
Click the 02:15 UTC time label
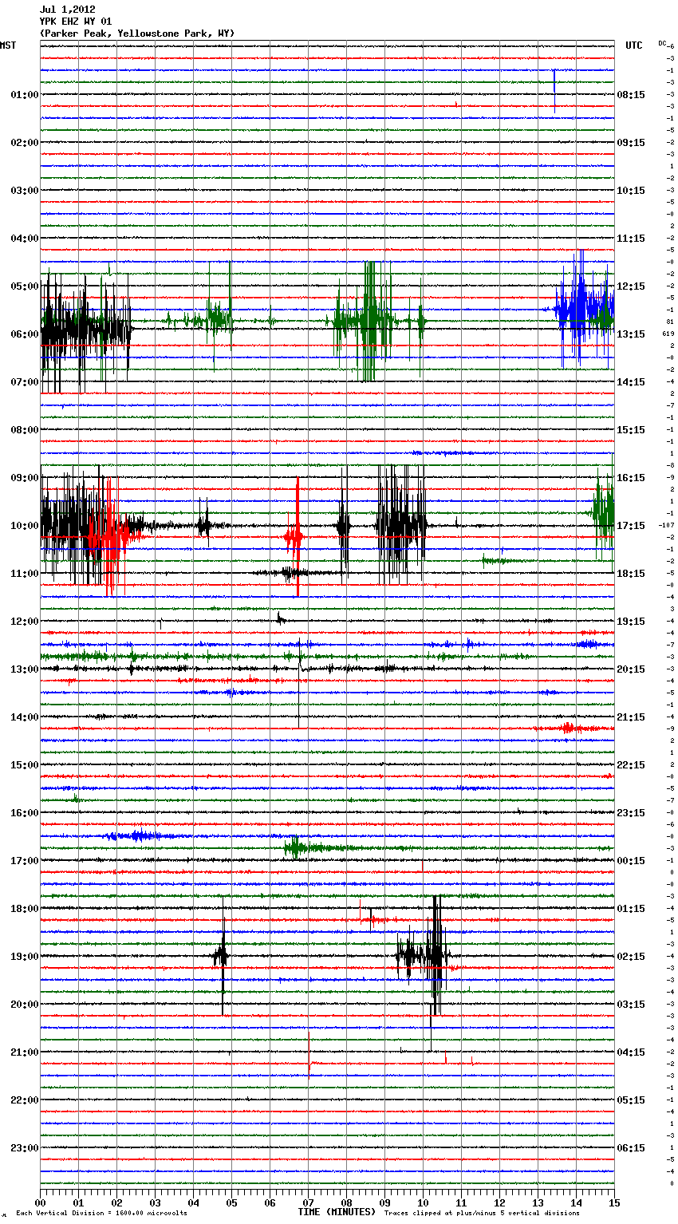click(x=631, y=957)
